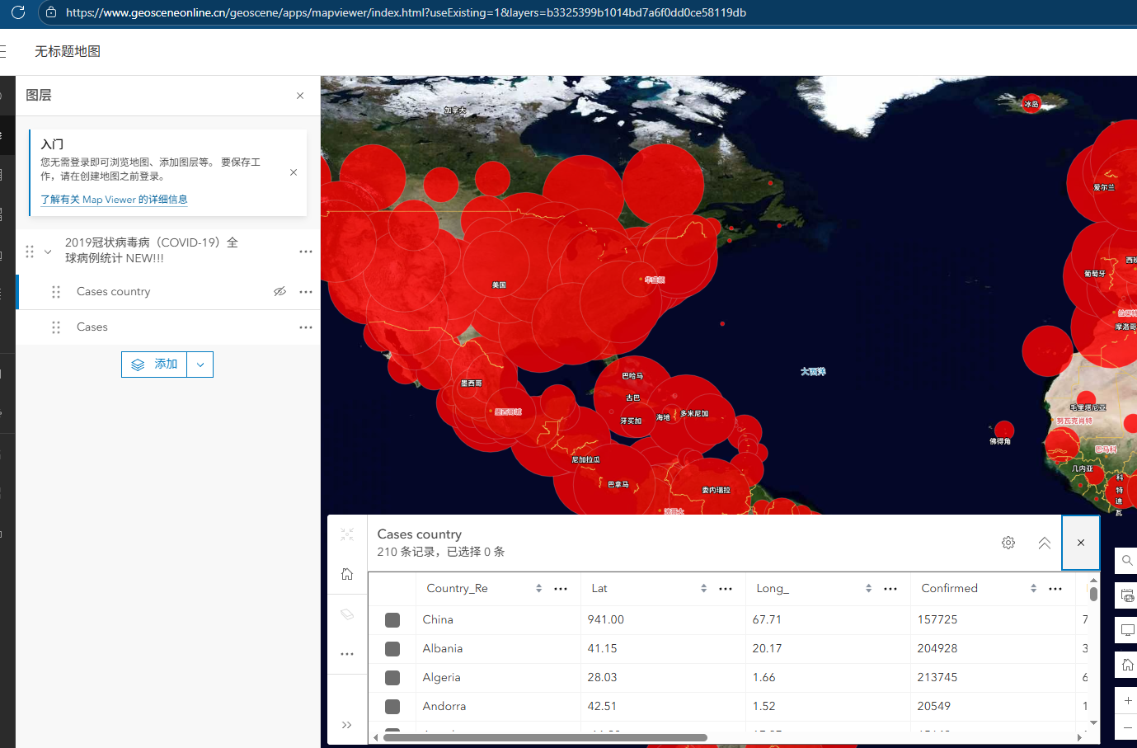This screenshot has width=1137, height=748.
Task: Close the 图层 layers panel
Action: [300, 96]
